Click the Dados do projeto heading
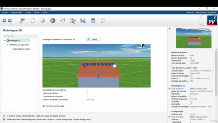Image resolution: width=218 pixels, height=123 pixels. pyautogui.click(x=179, y=52)
